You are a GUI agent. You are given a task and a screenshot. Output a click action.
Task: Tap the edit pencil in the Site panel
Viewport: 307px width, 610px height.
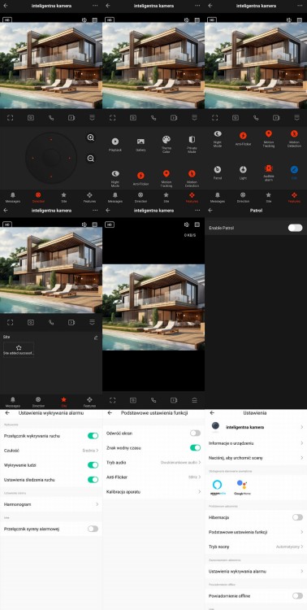pos(96,338)
